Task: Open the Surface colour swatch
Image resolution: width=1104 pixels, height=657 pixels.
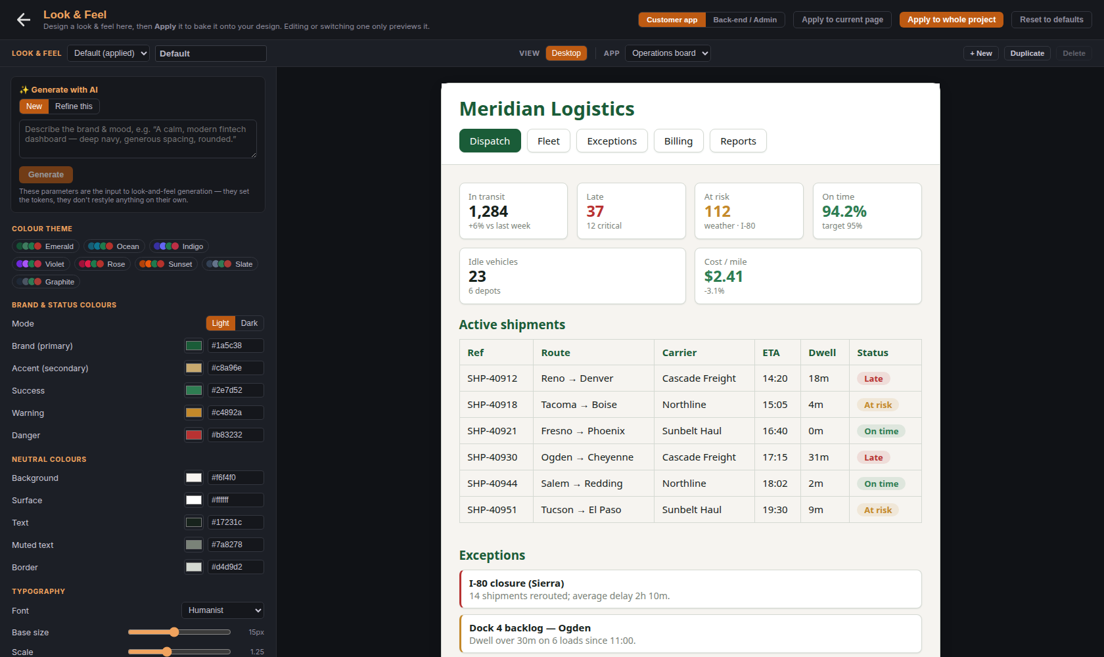Action: pos(194,500)
